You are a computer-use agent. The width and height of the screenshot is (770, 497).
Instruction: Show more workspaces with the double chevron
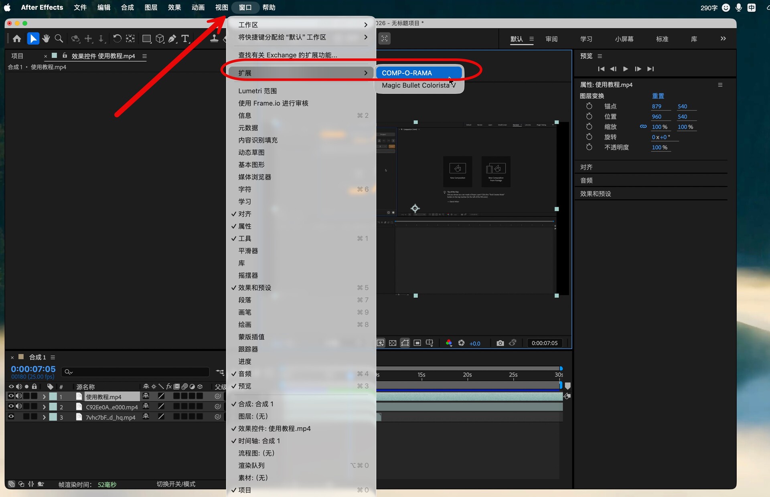tap(723, 38)
